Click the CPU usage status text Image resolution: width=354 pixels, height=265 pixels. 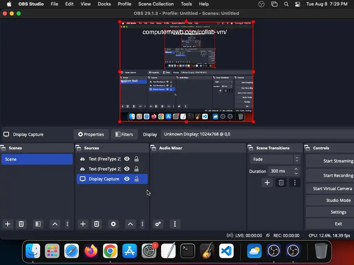coord(329,235)
